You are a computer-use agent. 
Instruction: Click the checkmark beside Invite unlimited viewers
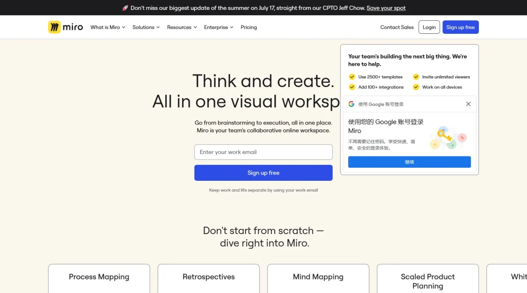pyautogui.click(x=416, y=77)
